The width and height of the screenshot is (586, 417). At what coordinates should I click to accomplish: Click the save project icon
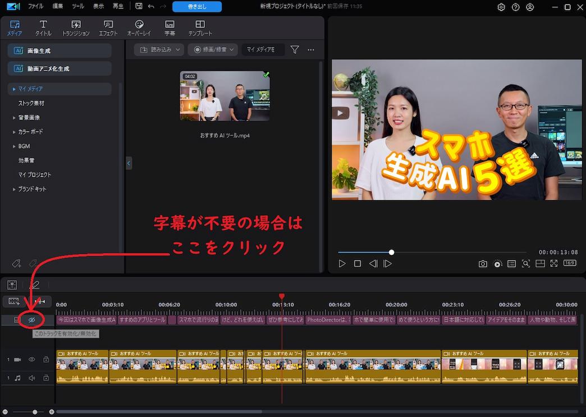pos(139,6)
